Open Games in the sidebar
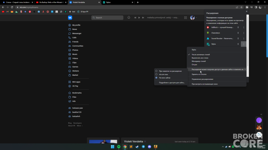Viewport: 268px width, 150px height. (x=75, y=67)
